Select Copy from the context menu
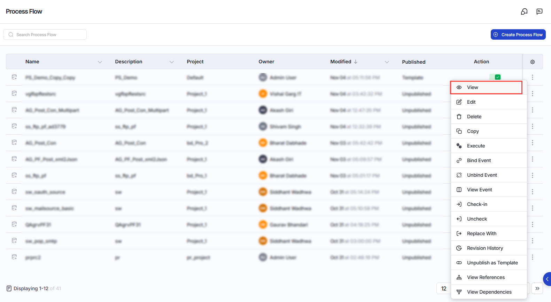 [489, 131]
